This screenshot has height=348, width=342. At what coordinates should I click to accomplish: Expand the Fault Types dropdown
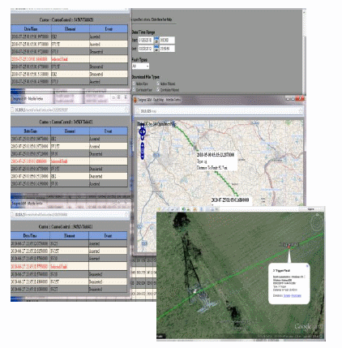(140, 66)
